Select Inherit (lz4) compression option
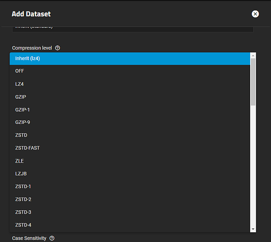The height and width of the screenshot is (242, 271). coord(130,58)
